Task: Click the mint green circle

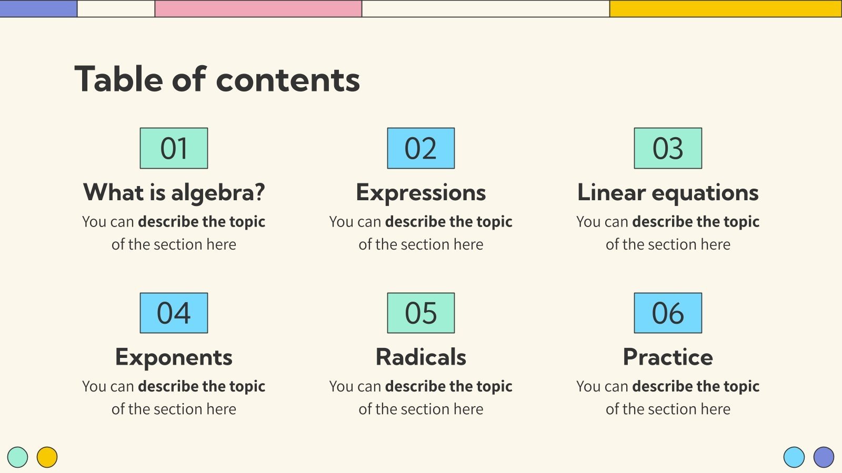Action: (18, 457)
